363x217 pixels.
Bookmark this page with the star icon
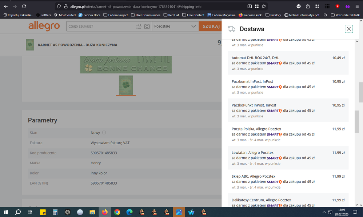point(264,6)
